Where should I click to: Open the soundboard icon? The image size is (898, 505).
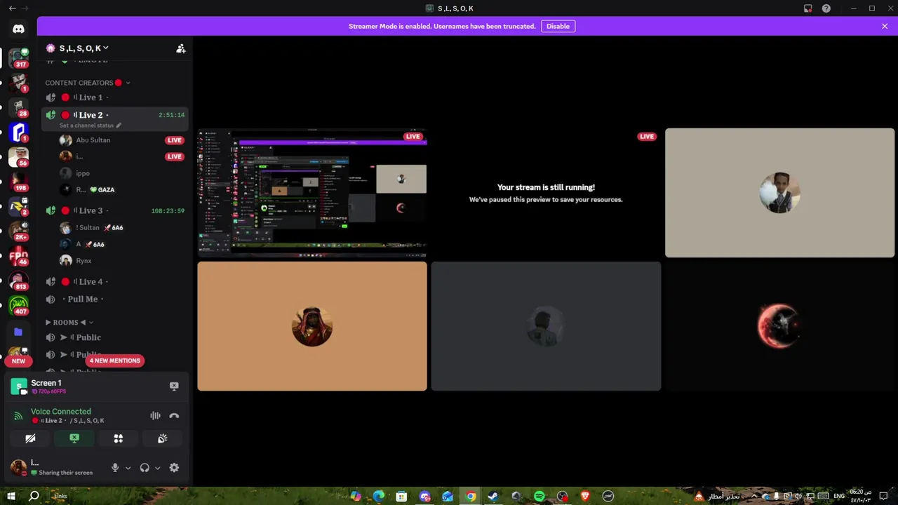[x=162, y=438]
